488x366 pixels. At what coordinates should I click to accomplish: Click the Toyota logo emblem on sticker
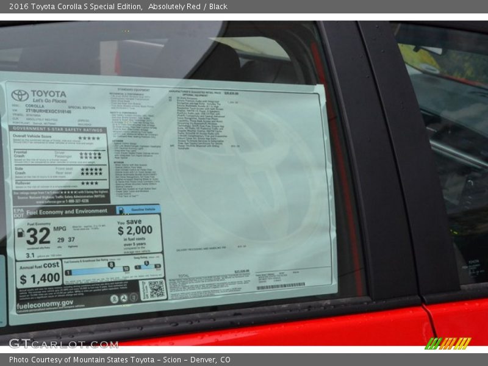tap(20, 96)
